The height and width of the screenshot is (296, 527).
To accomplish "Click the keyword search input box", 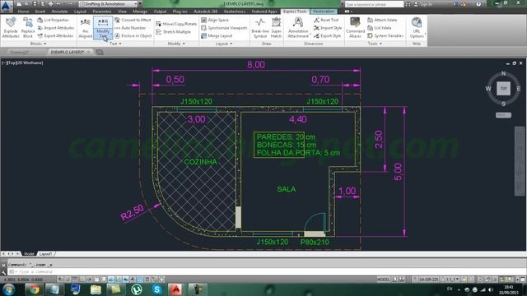I will click(374, 4).
